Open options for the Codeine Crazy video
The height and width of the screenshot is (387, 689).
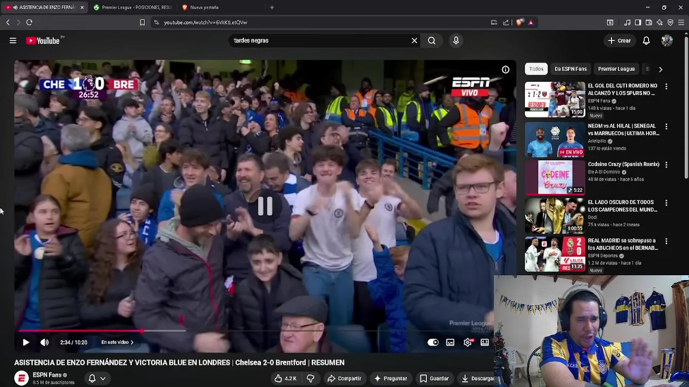[666, 165]
